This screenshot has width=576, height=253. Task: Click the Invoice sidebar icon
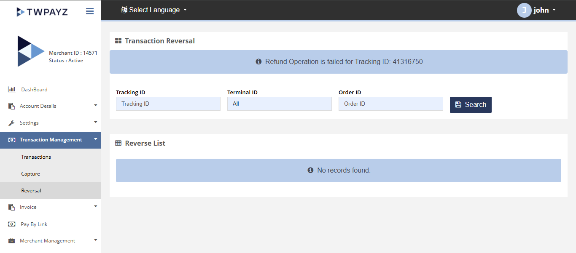(x=12, y=207)
